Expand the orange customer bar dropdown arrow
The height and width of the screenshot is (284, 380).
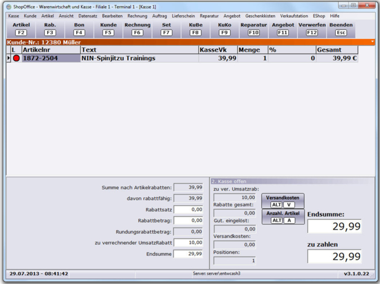click(372, 42)
